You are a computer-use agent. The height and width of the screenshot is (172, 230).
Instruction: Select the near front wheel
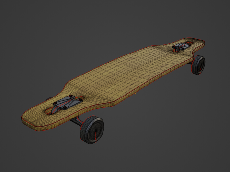click(x=92, y=130)
